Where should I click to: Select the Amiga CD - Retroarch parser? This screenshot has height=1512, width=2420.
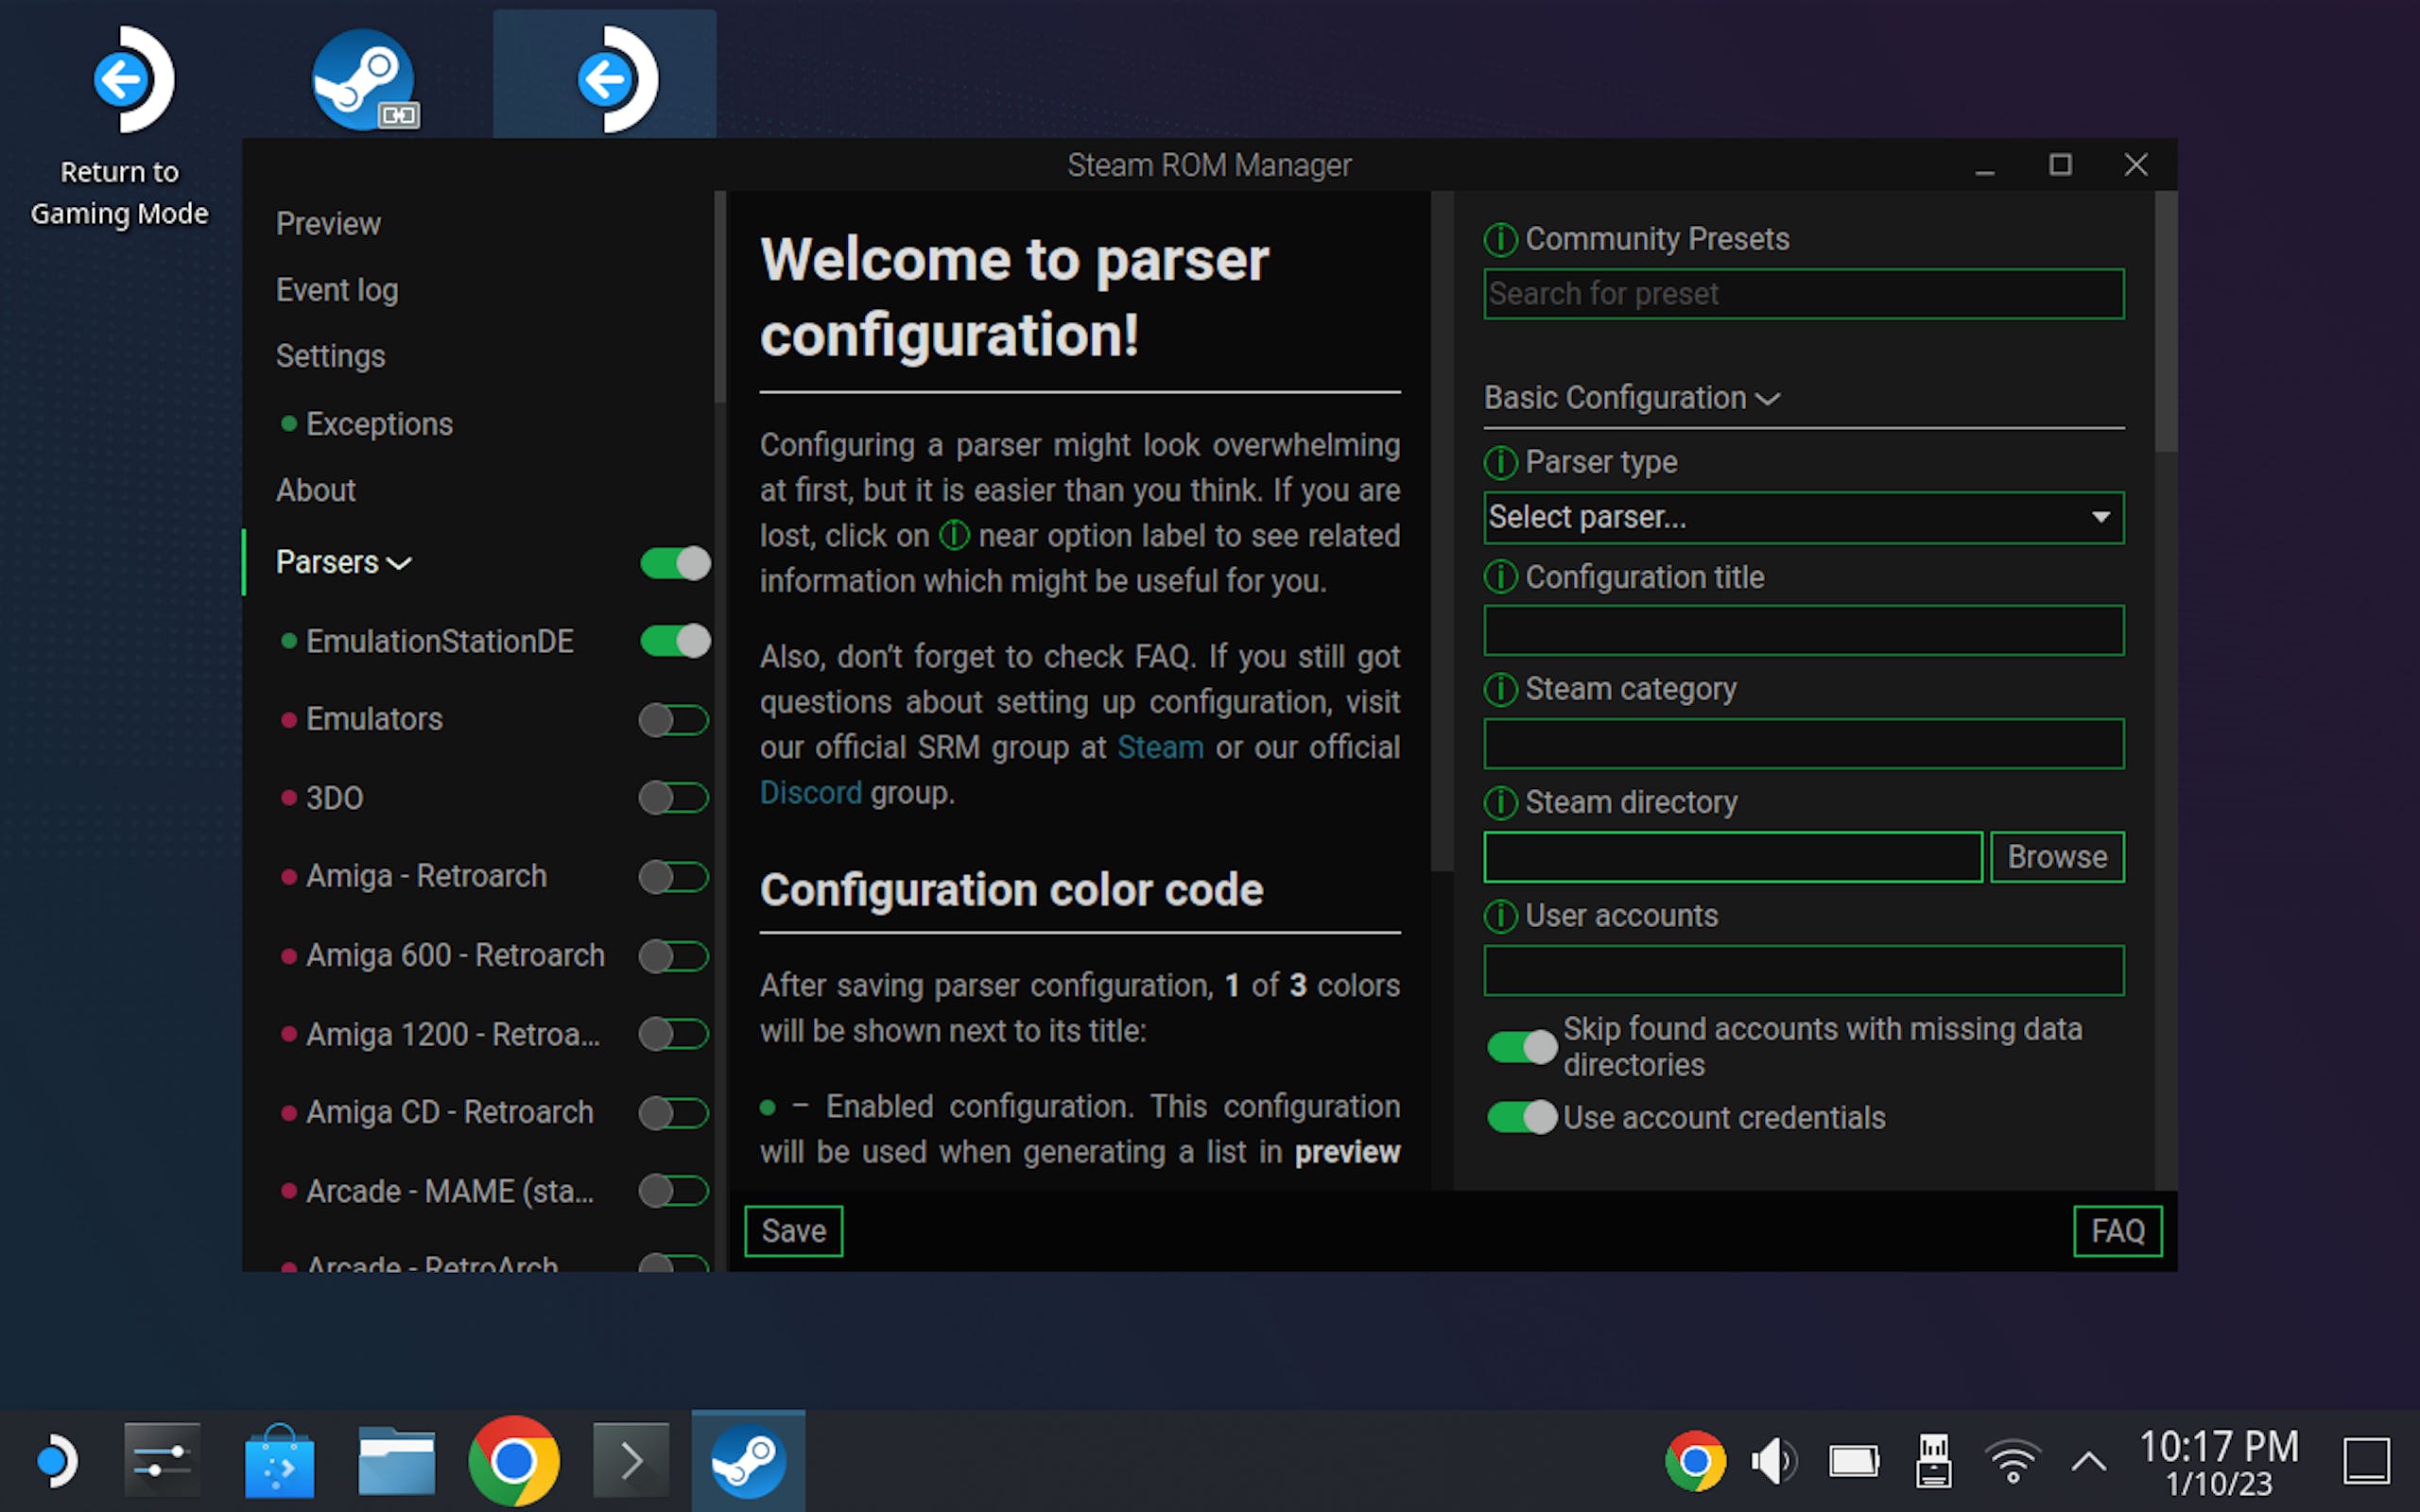coord(449,1112)
